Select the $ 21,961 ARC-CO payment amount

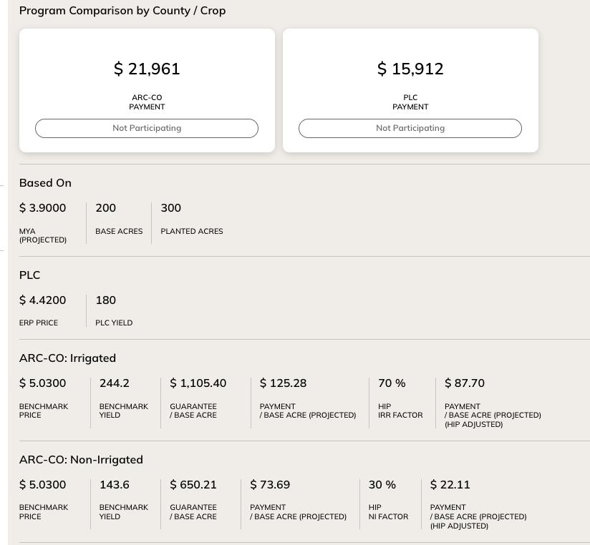tap(147, 69)
